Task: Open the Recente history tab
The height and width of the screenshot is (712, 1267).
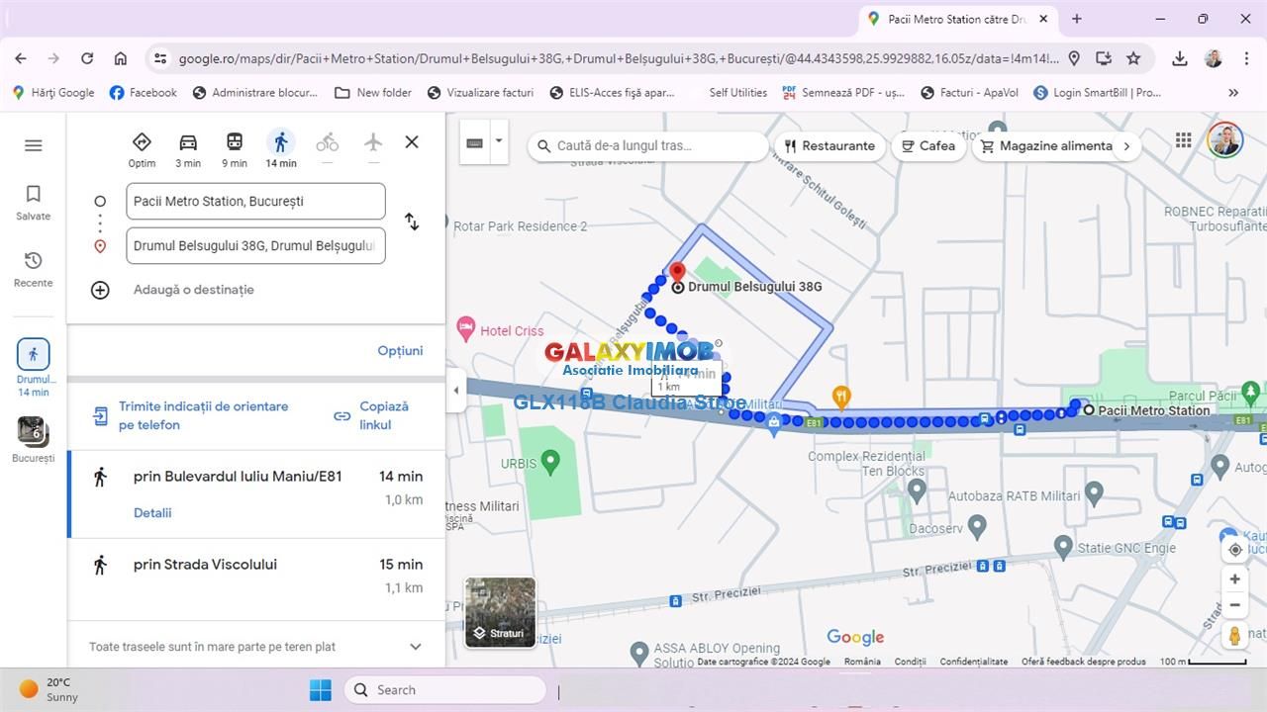Action: tap(33, 268)
